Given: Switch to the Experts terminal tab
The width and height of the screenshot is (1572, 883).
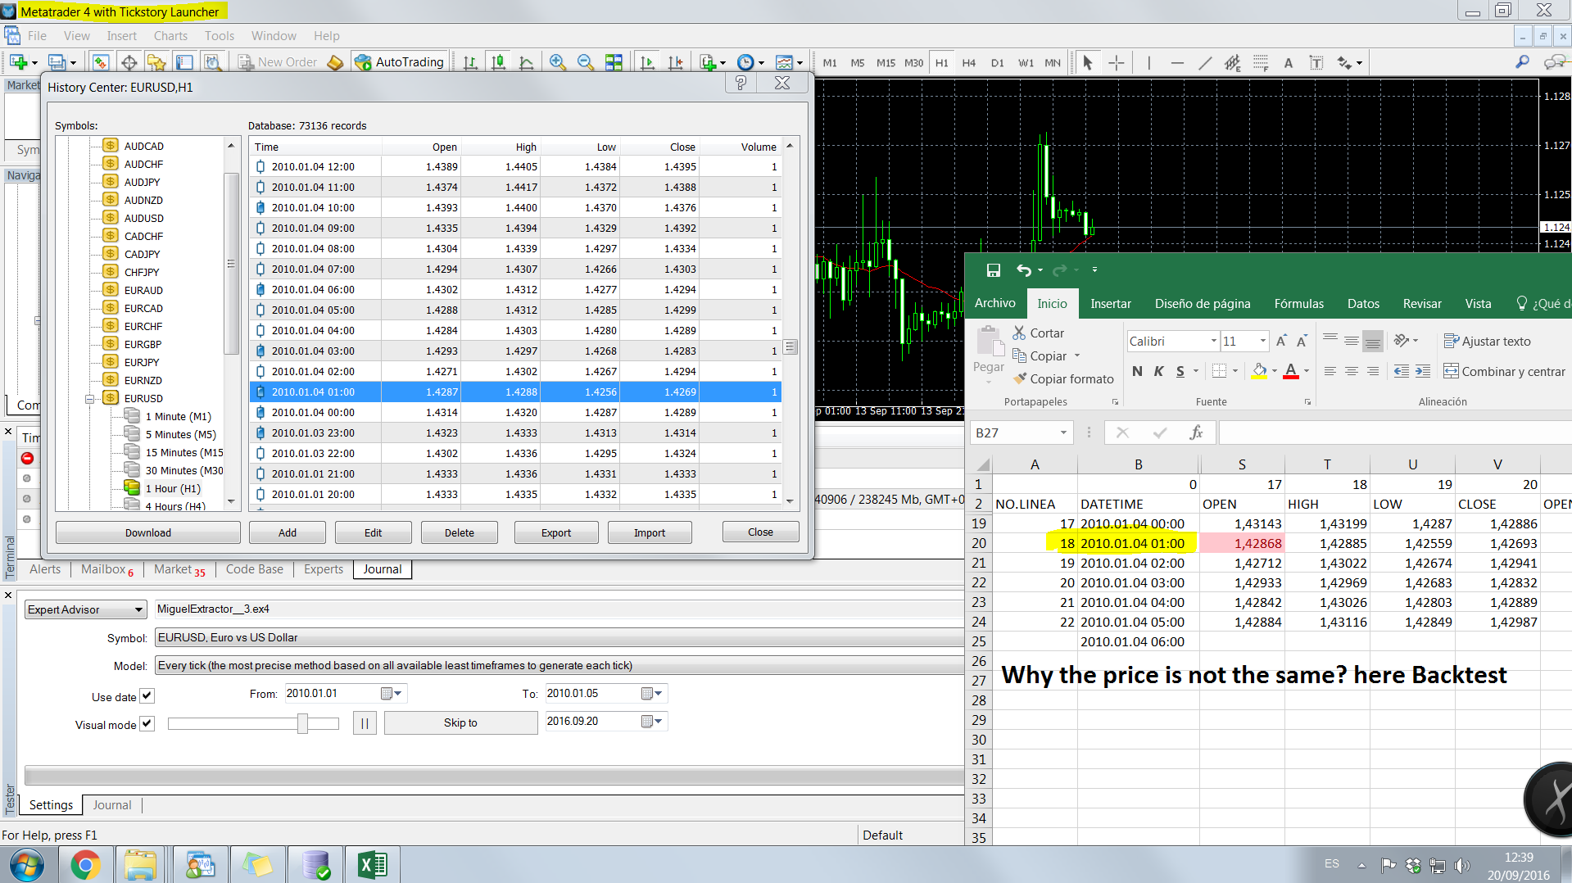Looking at the screenshot, I should click(324, 569).
